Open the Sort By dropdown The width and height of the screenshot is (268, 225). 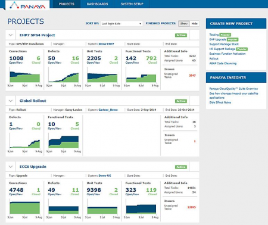(121, 24)
